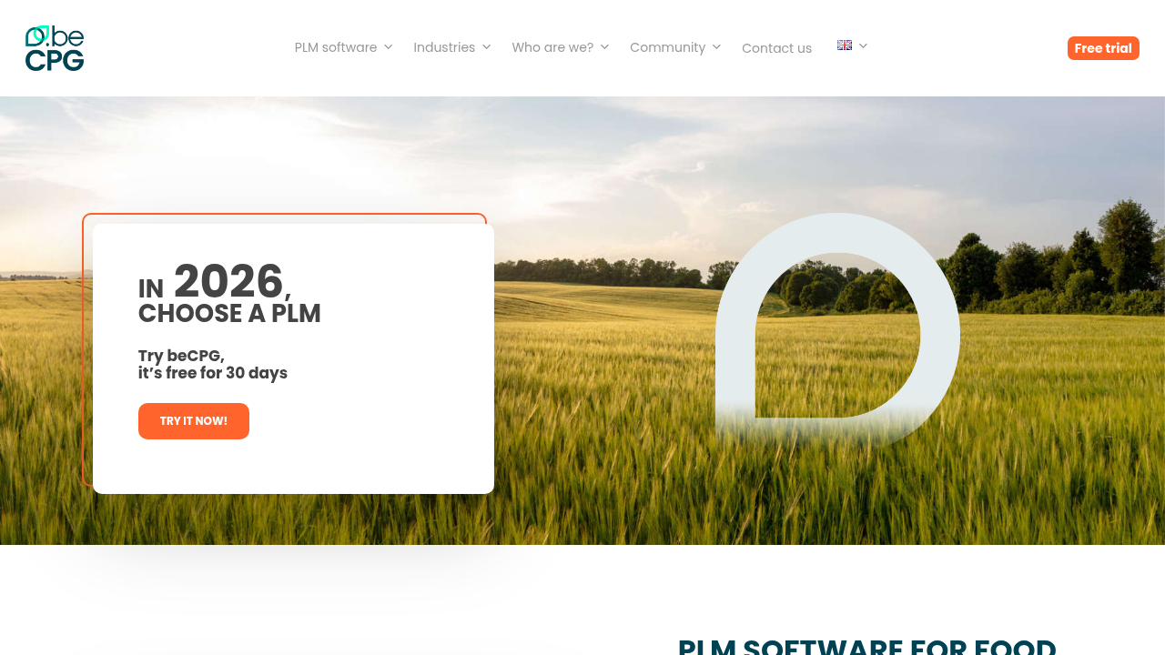Expand the PLM software chevron arrow

coord(388,47)
